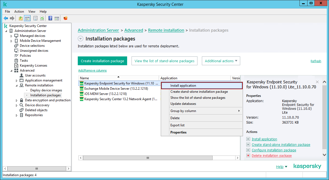Image resolution: width=329 pixels, height=180 pixels.
Task: Click the Policies icon in tree
Action: 16,56
